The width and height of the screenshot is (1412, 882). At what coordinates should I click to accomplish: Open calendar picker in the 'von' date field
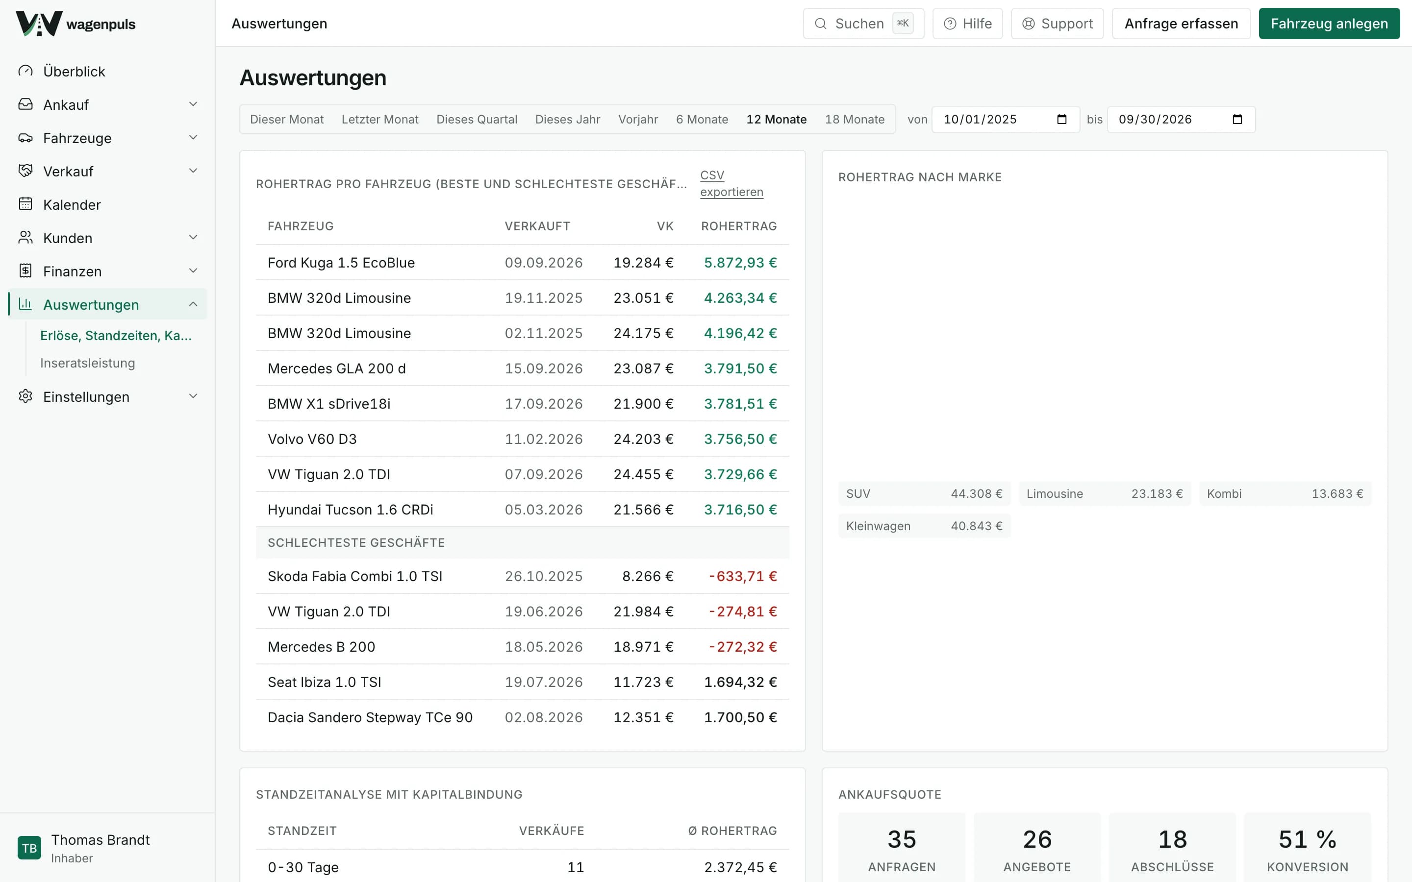point(1062,120)
